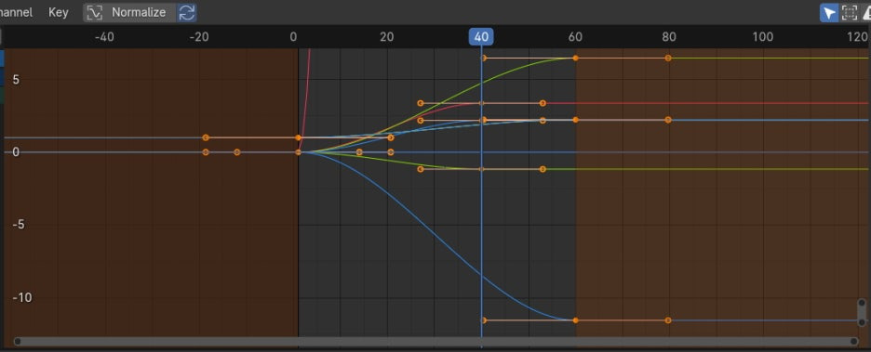Screen dimensions: 871x352
Task: Click the "5" value axis label
Action: (16, 79)
